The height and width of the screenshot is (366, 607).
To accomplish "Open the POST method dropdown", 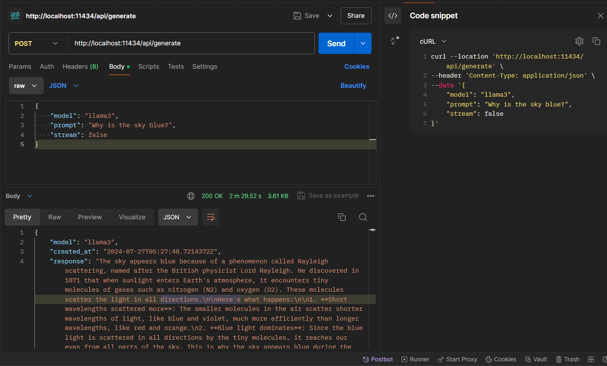I will tap(37, 43).
